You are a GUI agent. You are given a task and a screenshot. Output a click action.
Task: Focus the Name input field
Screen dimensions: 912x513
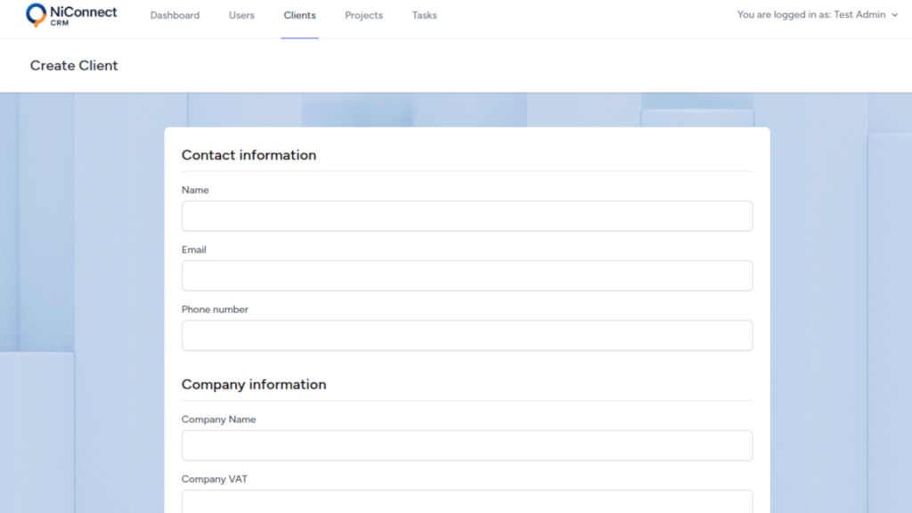pyautogui.click(x=467, y=216)
